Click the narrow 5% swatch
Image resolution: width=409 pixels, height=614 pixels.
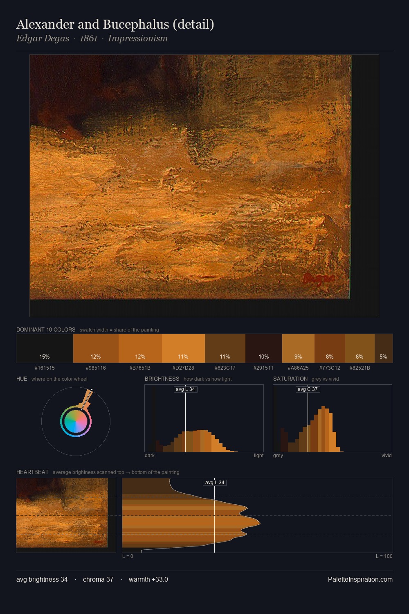tap(383, 348)
